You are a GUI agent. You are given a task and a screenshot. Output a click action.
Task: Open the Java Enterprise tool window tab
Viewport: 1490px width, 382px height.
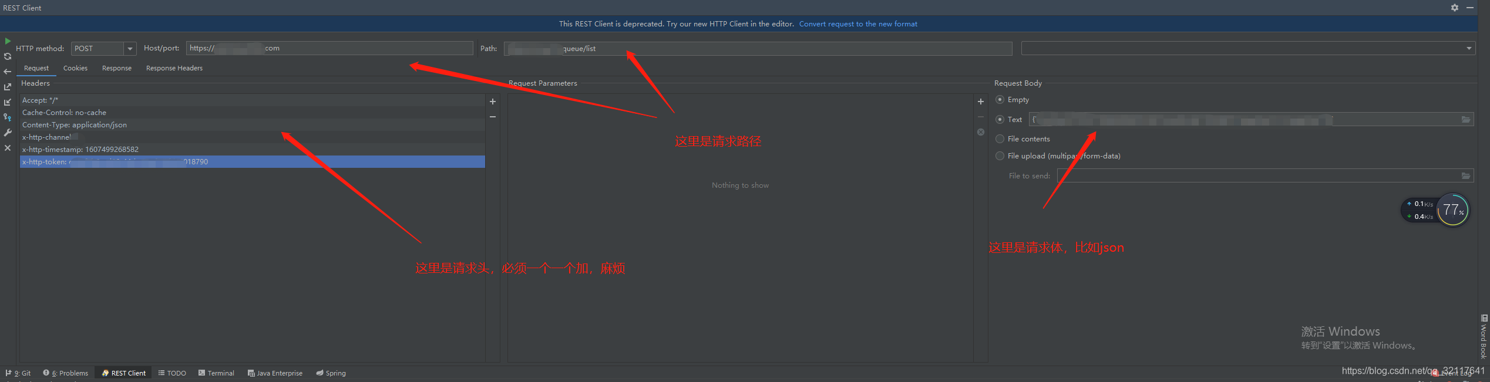[275, 373]
